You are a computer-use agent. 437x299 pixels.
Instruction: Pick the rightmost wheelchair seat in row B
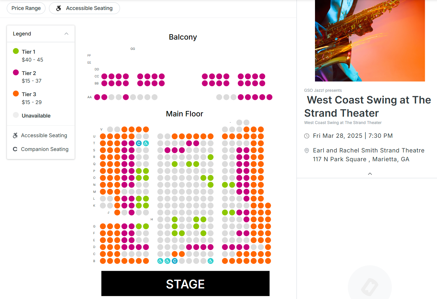[211, 261]
